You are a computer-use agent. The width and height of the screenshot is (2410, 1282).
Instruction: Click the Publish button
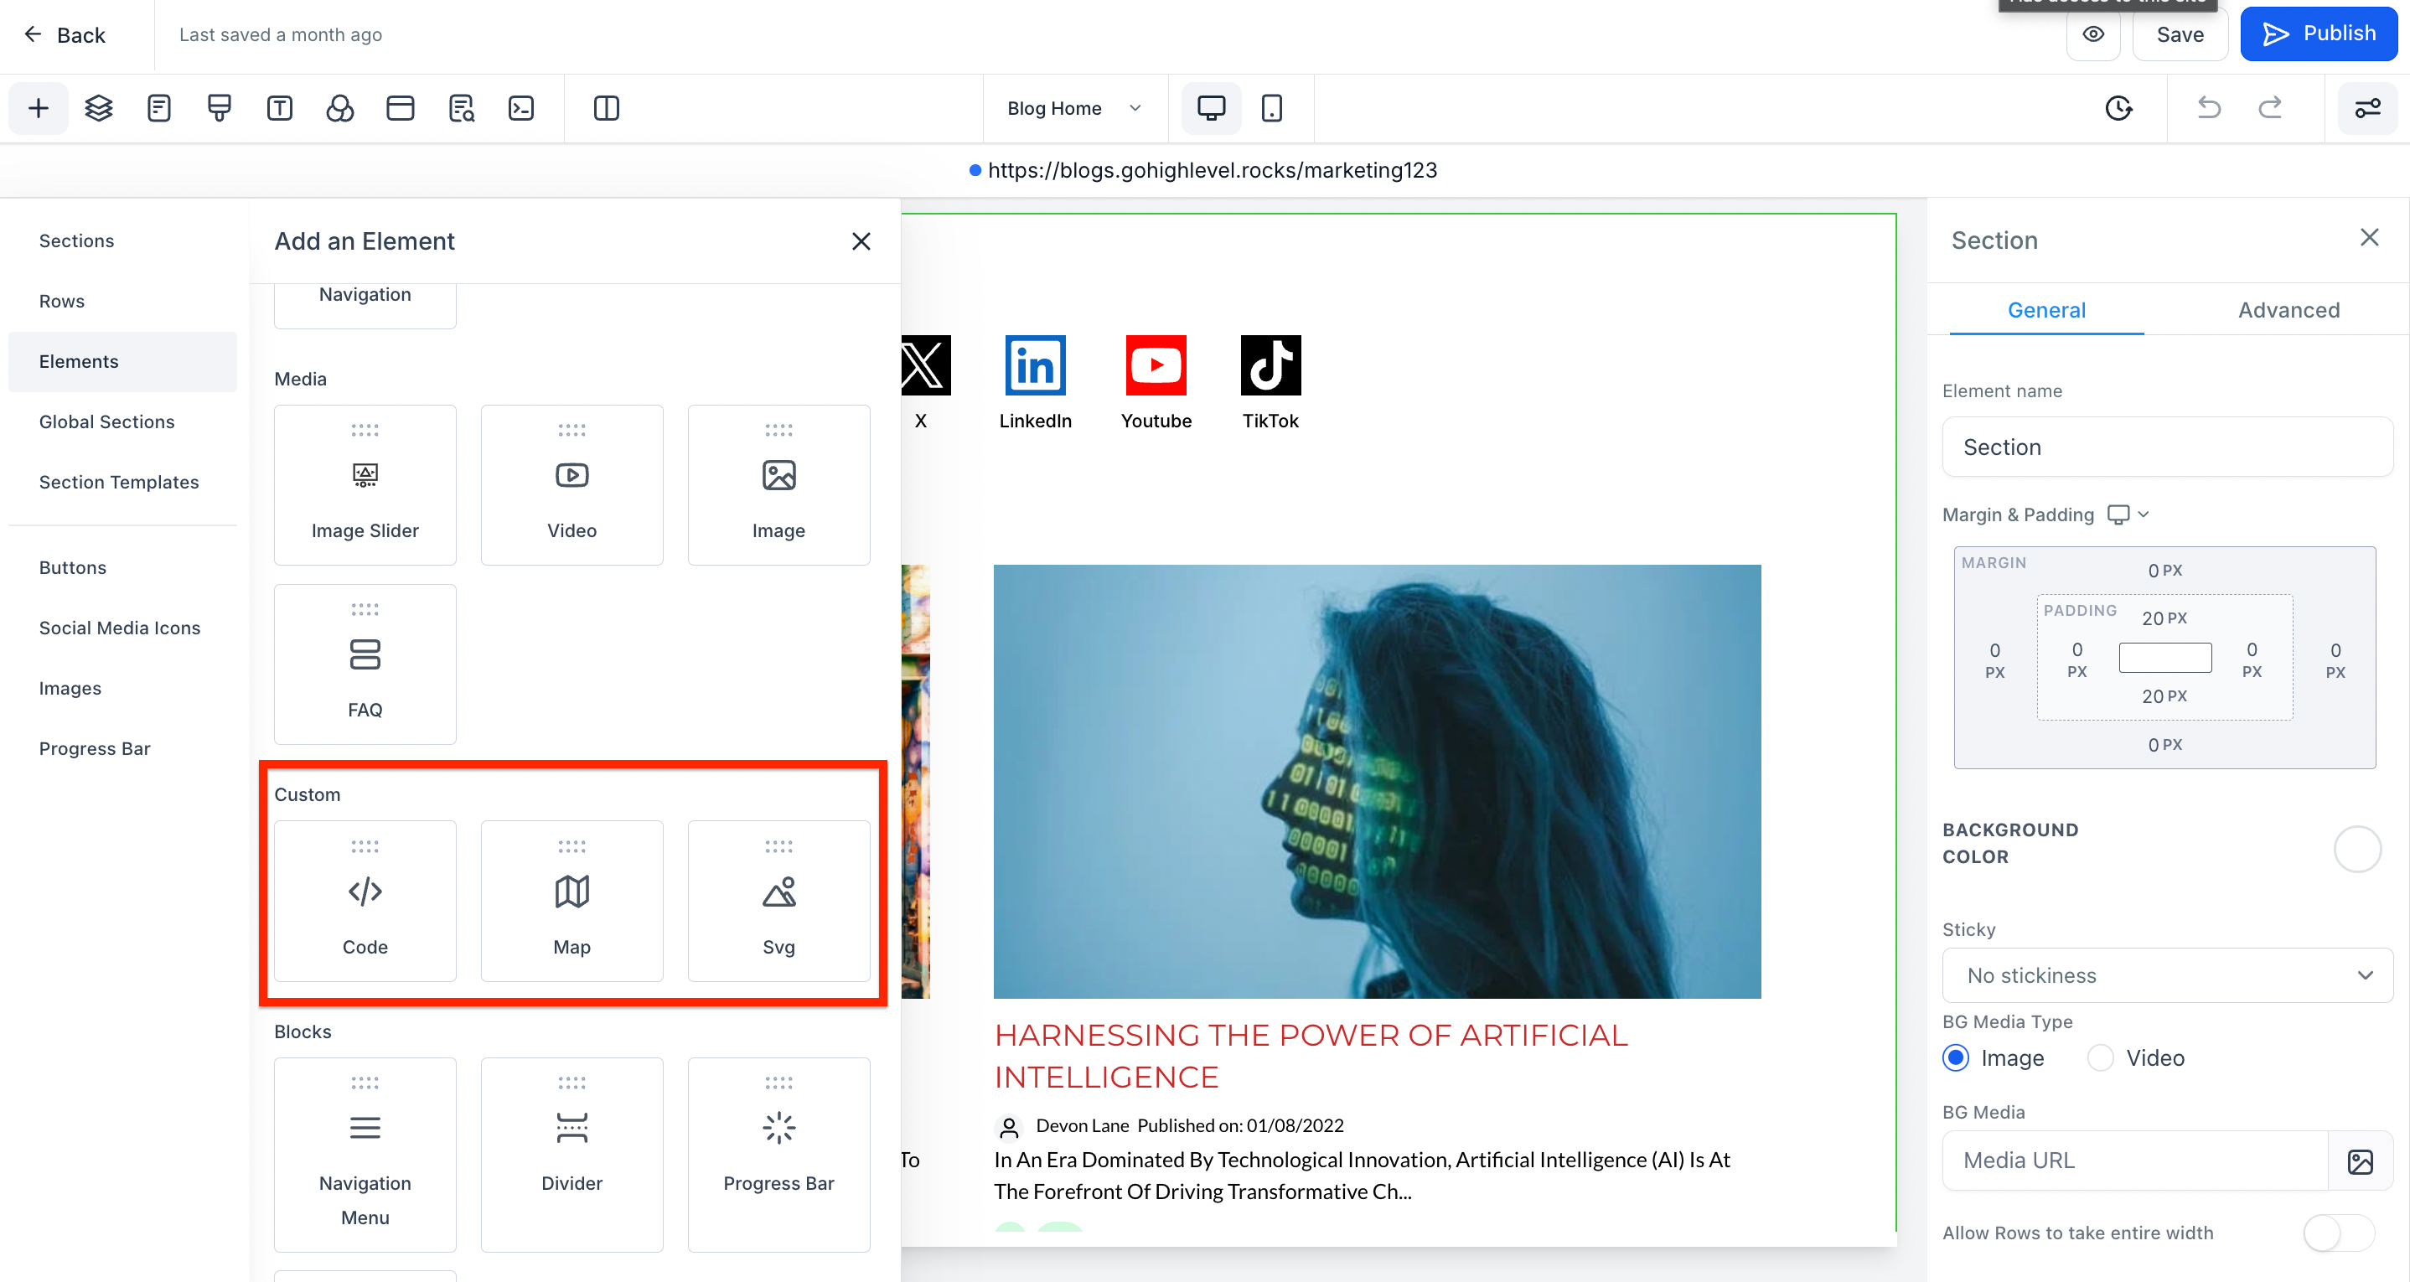click(2319, 34)
